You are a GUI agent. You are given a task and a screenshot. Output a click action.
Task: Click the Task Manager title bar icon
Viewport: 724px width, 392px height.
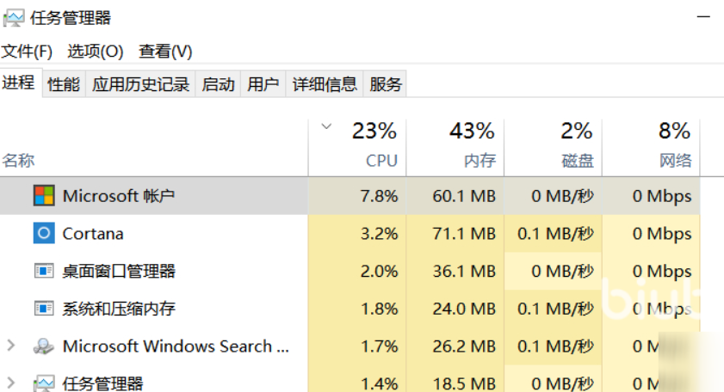(14, 17)
